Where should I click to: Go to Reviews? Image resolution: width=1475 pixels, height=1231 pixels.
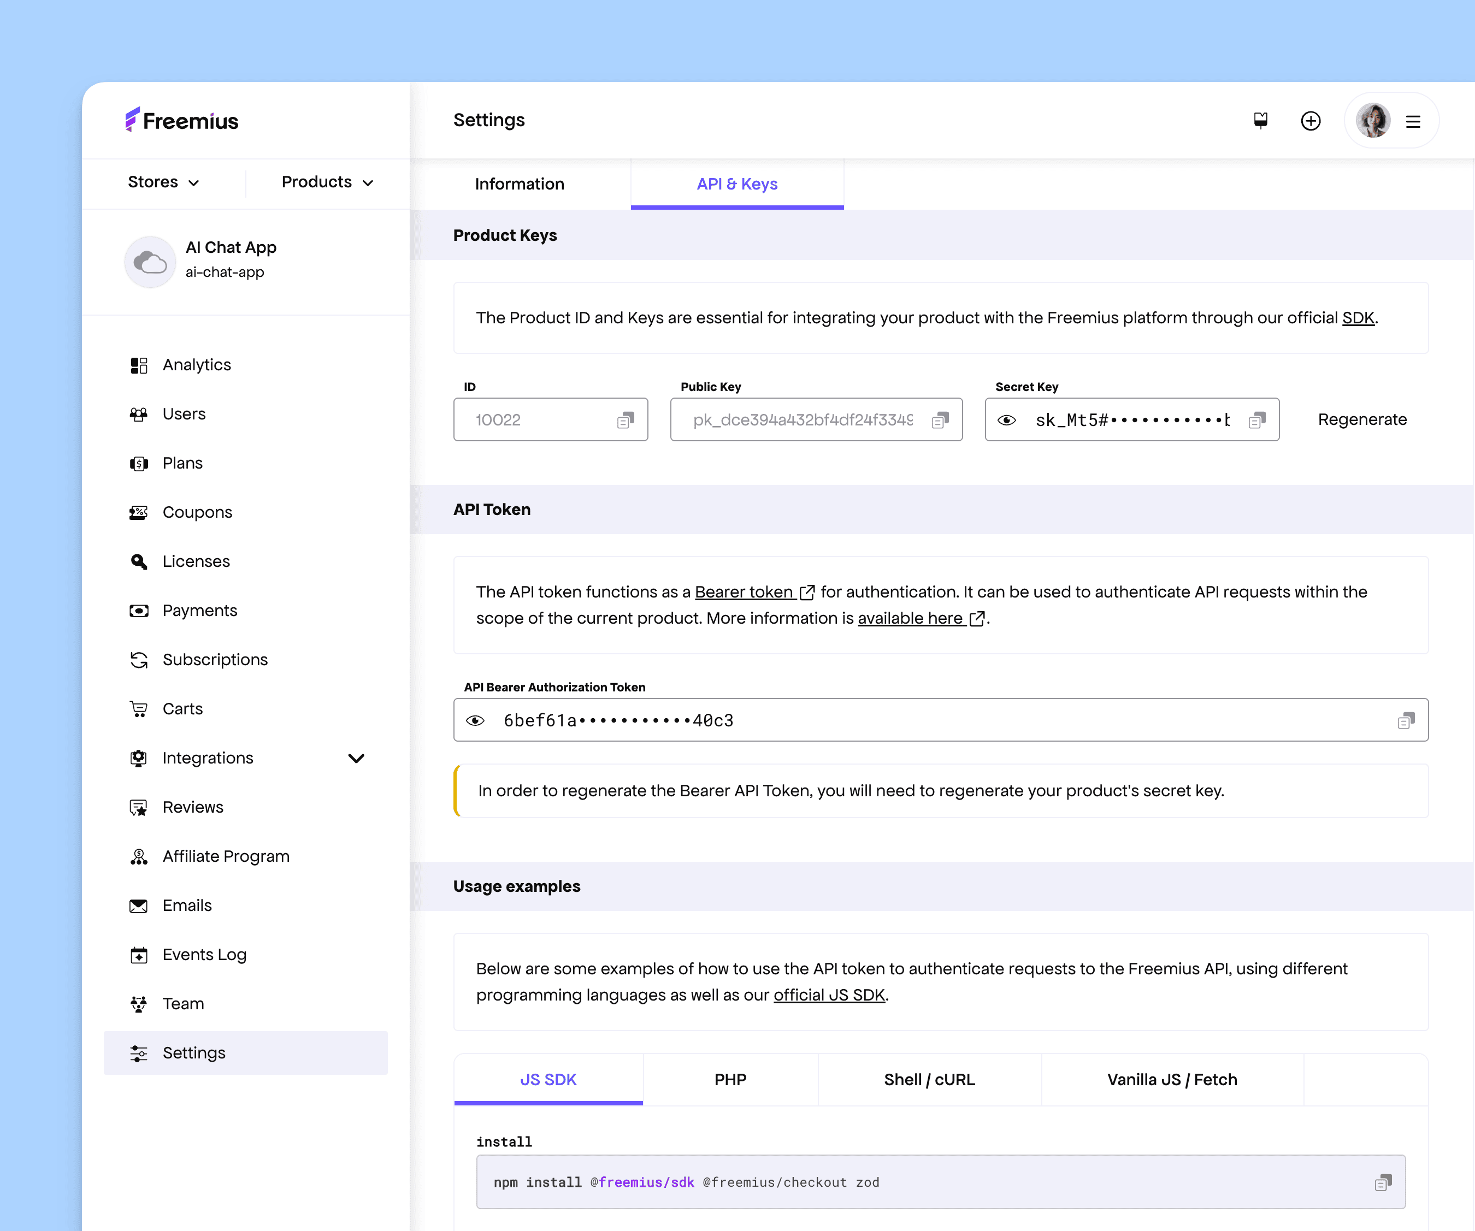[246, 808]
